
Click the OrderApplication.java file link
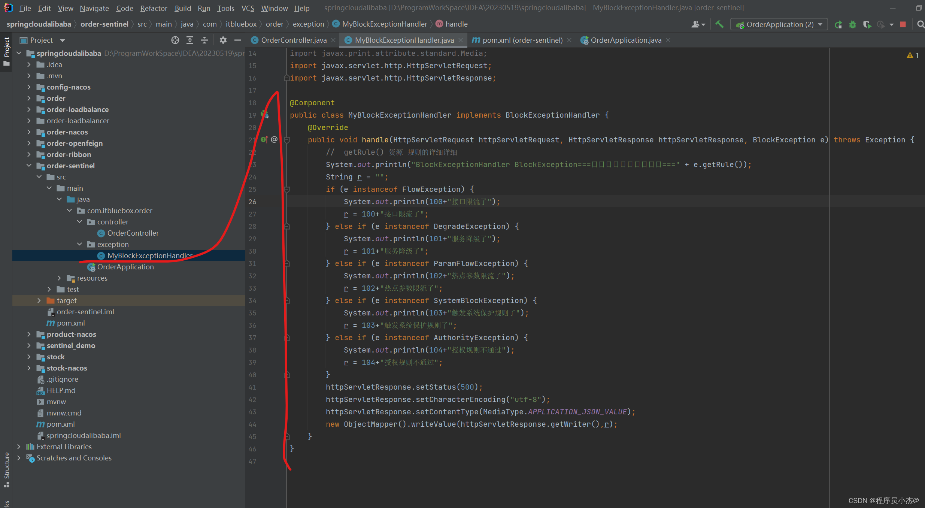625,40
